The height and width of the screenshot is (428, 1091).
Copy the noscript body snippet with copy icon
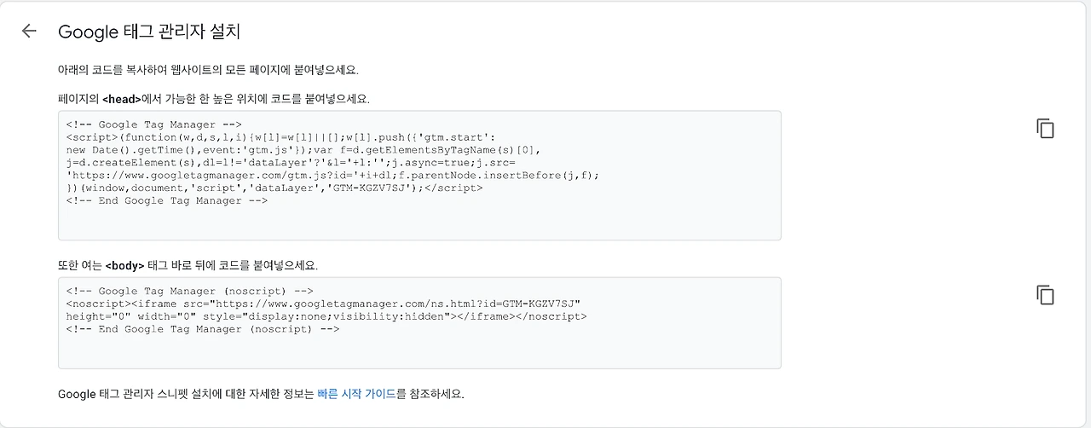tap(1045, 295)
